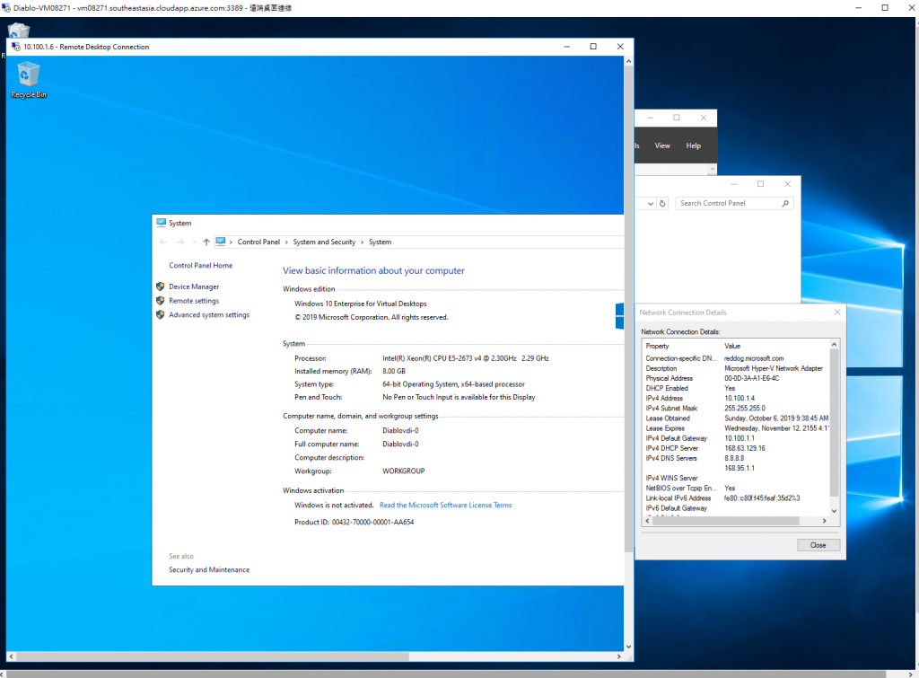Maximize the Control Panel window behind
This screenshot has width=919, height=678.
[x=760, y=183]
